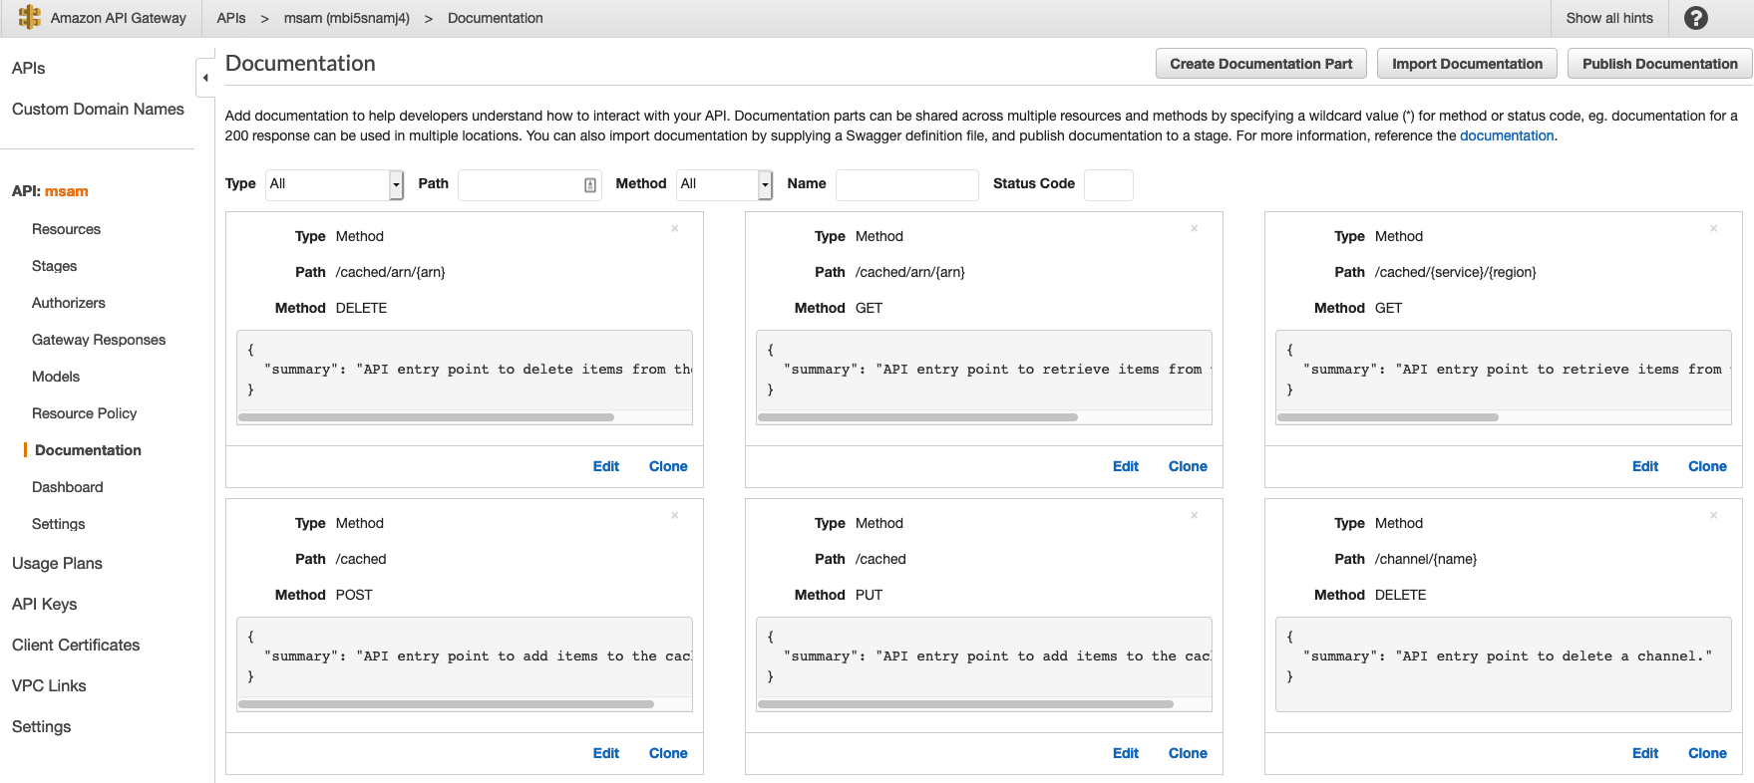Clone the /cached PUT documentation
1754x783 pixels.
point(1188,753)
